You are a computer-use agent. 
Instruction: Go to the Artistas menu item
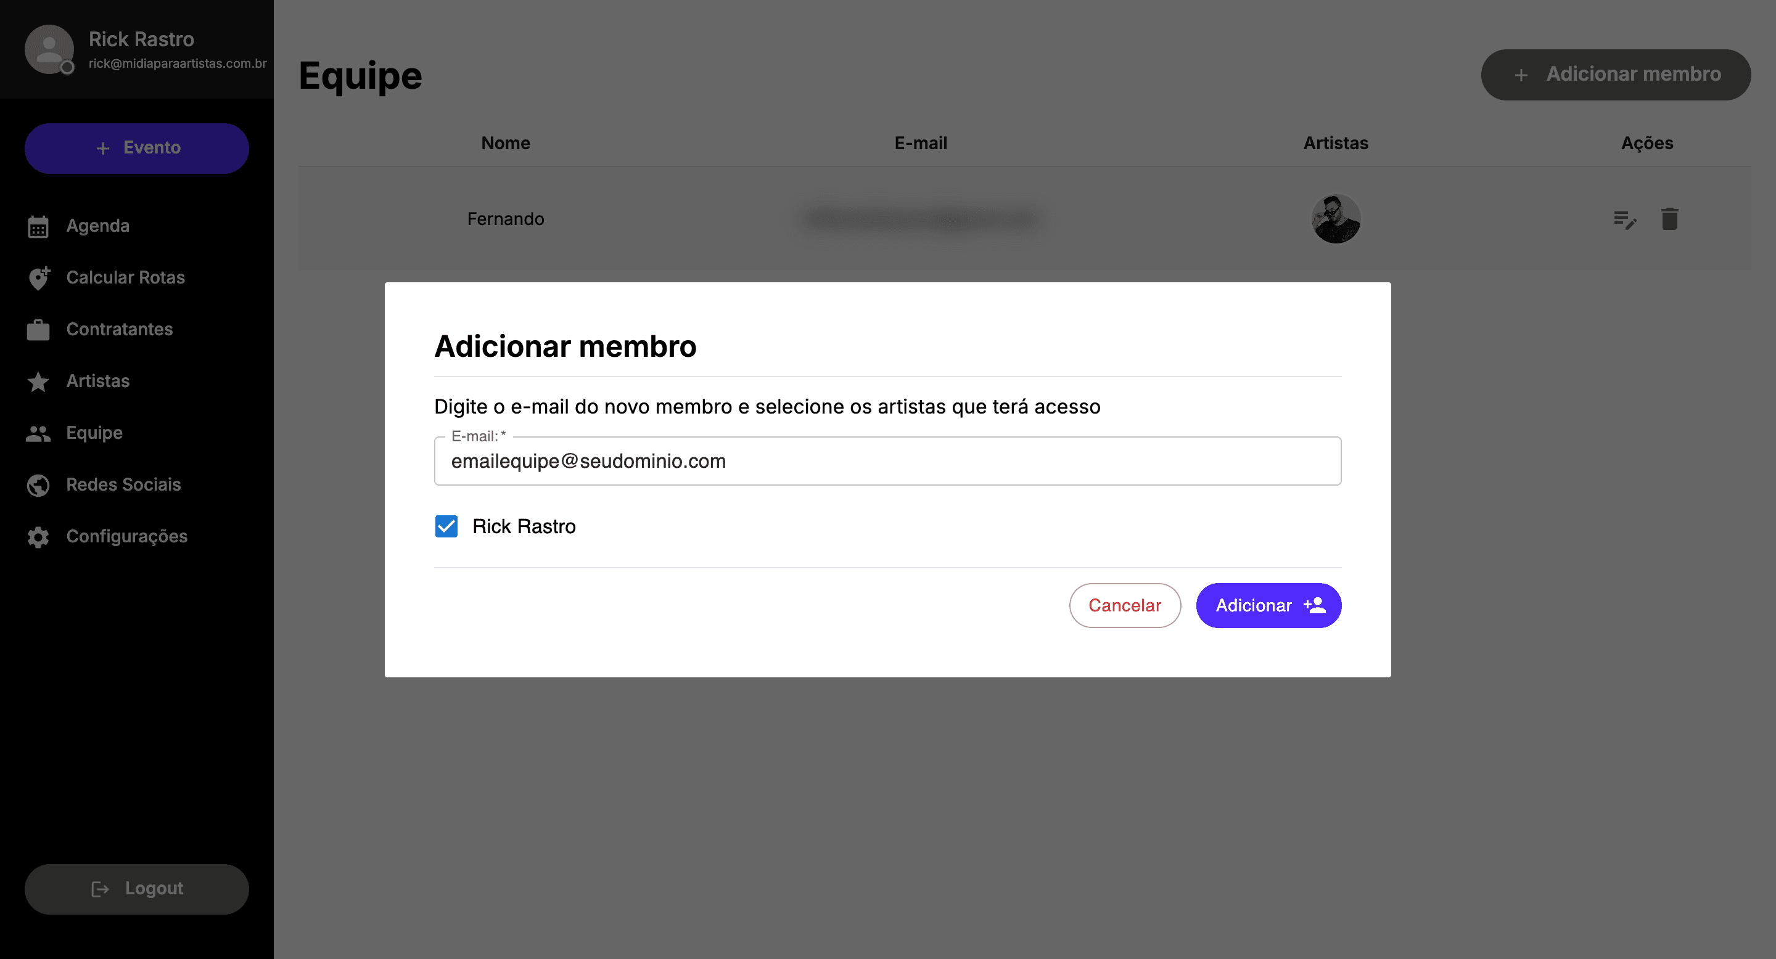point(97,381)
